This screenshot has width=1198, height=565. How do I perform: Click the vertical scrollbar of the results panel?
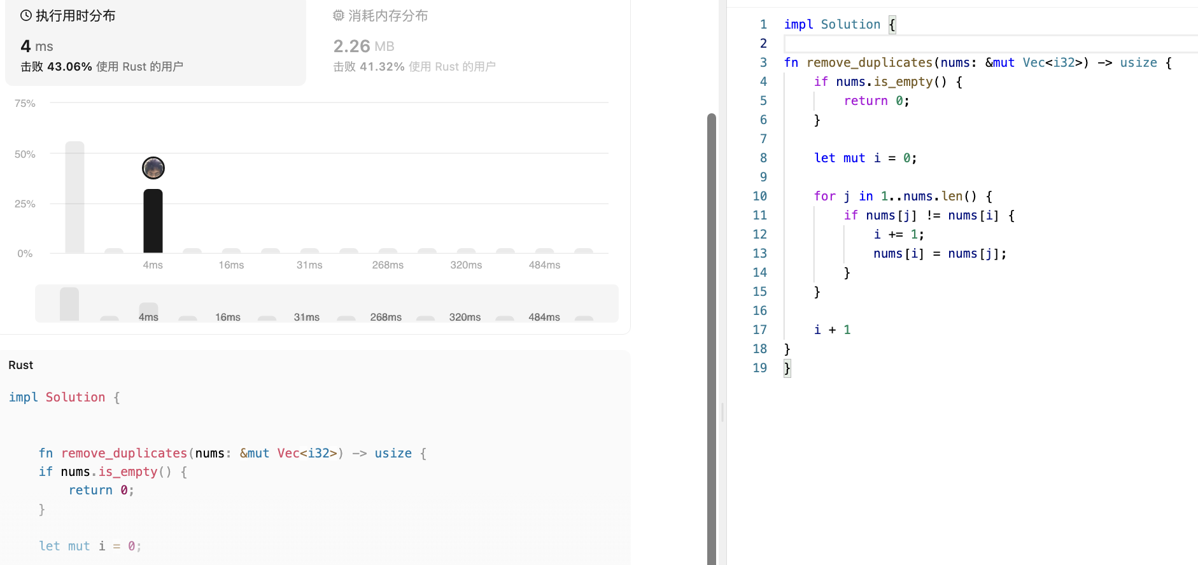(x=712, y=337)
